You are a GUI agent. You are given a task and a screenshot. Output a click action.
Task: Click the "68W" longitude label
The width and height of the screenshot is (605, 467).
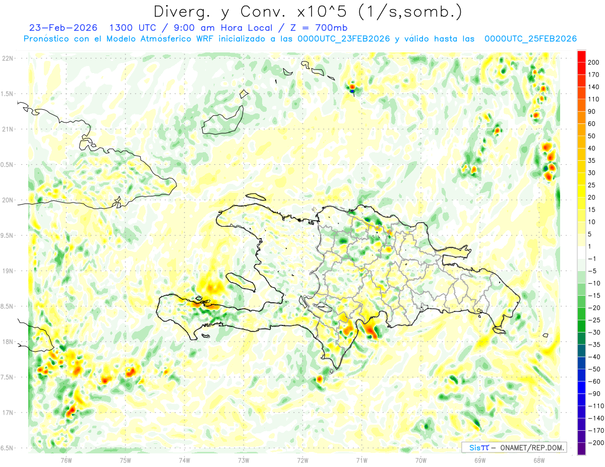538,460
